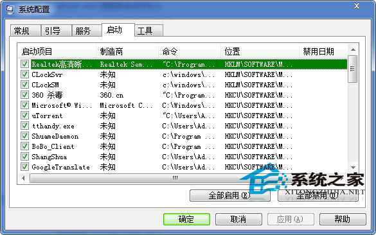Open help with the 帮助 button
The height and width of the screenshot is (235, 376).
343,219
